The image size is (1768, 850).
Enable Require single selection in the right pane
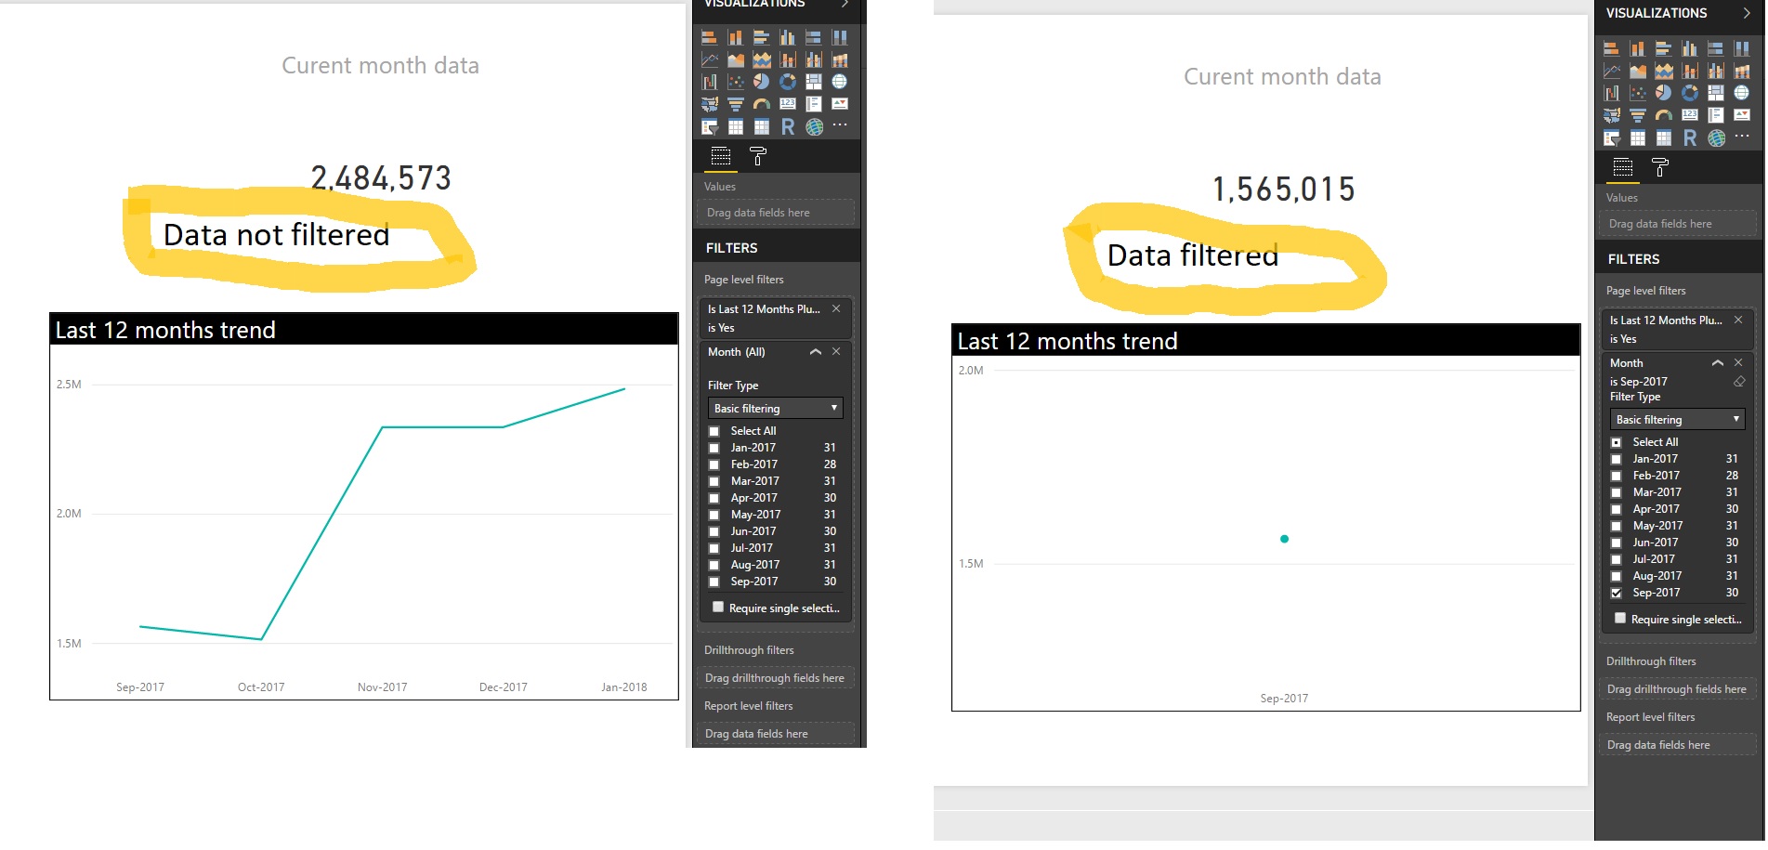[x=1620, y=619]
